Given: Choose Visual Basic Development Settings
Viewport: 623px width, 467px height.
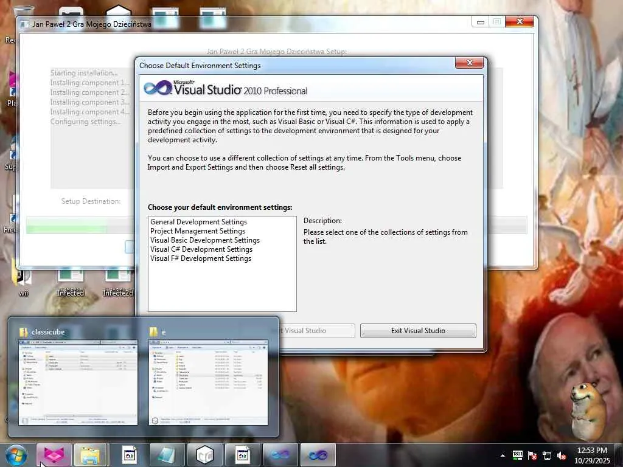Looking at the screenshot, I should pos(204,240).
